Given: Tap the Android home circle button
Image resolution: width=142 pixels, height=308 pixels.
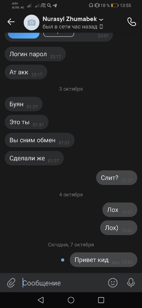Looking at the screenshot, I should coord(71,300).
